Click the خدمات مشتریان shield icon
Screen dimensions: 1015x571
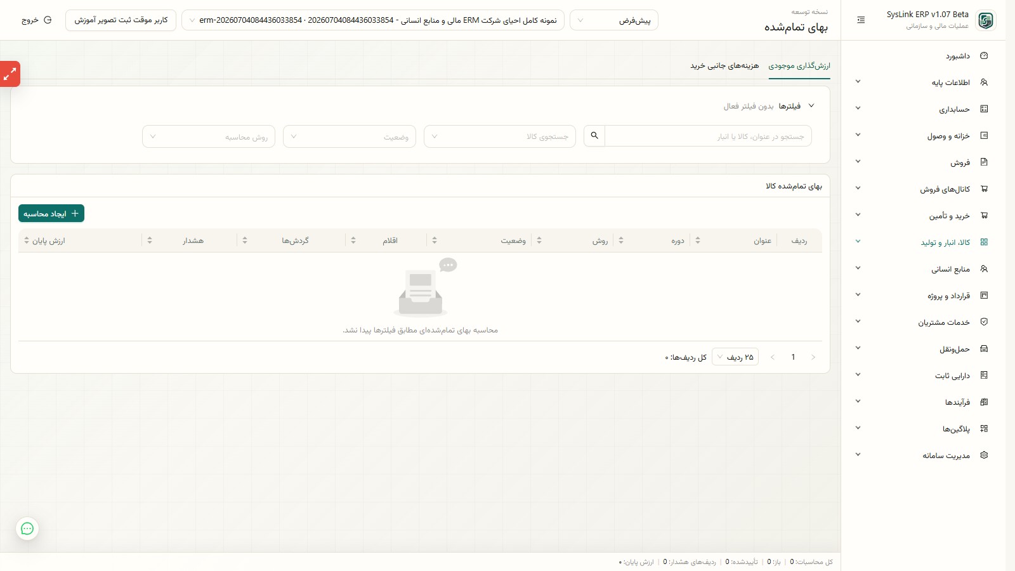(x=984, y=322)
